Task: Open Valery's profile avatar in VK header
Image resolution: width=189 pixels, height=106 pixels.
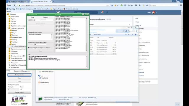Action: [x=154, y=12]
